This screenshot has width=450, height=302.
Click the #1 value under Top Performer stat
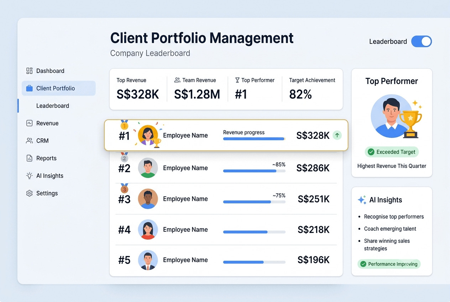pyautogui.click(x=241, y=94)
